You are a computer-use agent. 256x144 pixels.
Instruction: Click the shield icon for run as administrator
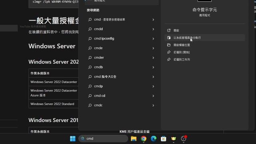point(169,38)
